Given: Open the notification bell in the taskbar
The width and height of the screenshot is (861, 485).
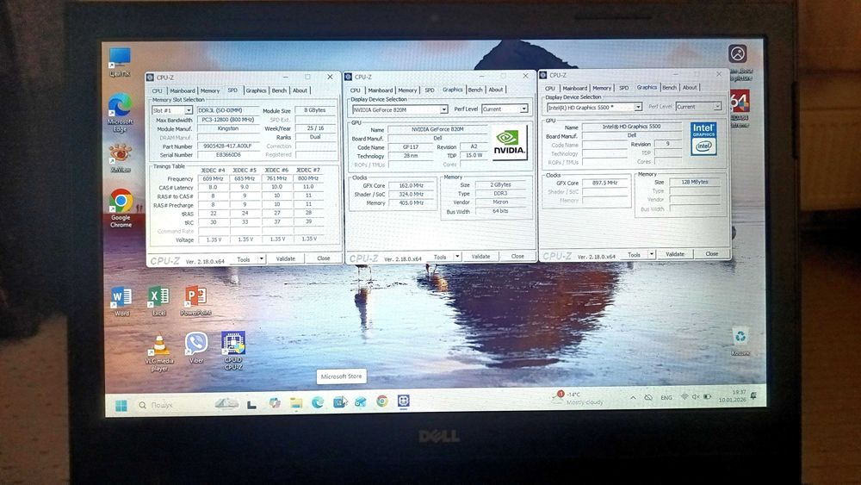Looking at the screenshot, I should [754, 395].
